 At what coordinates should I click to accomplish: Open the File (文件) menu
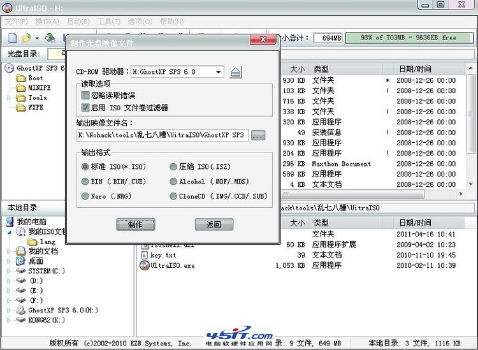coord(16,21)
